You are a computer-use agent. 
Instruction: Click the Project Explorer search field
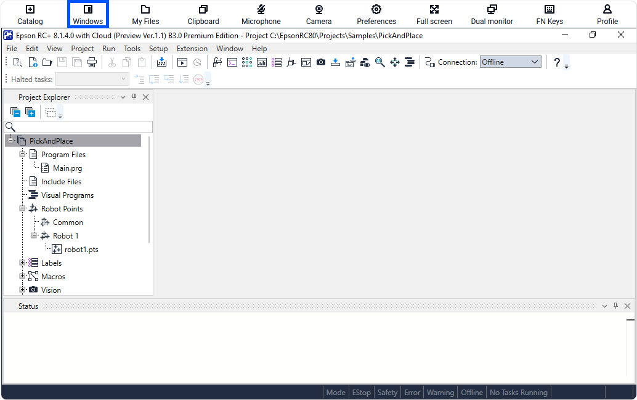78,127
